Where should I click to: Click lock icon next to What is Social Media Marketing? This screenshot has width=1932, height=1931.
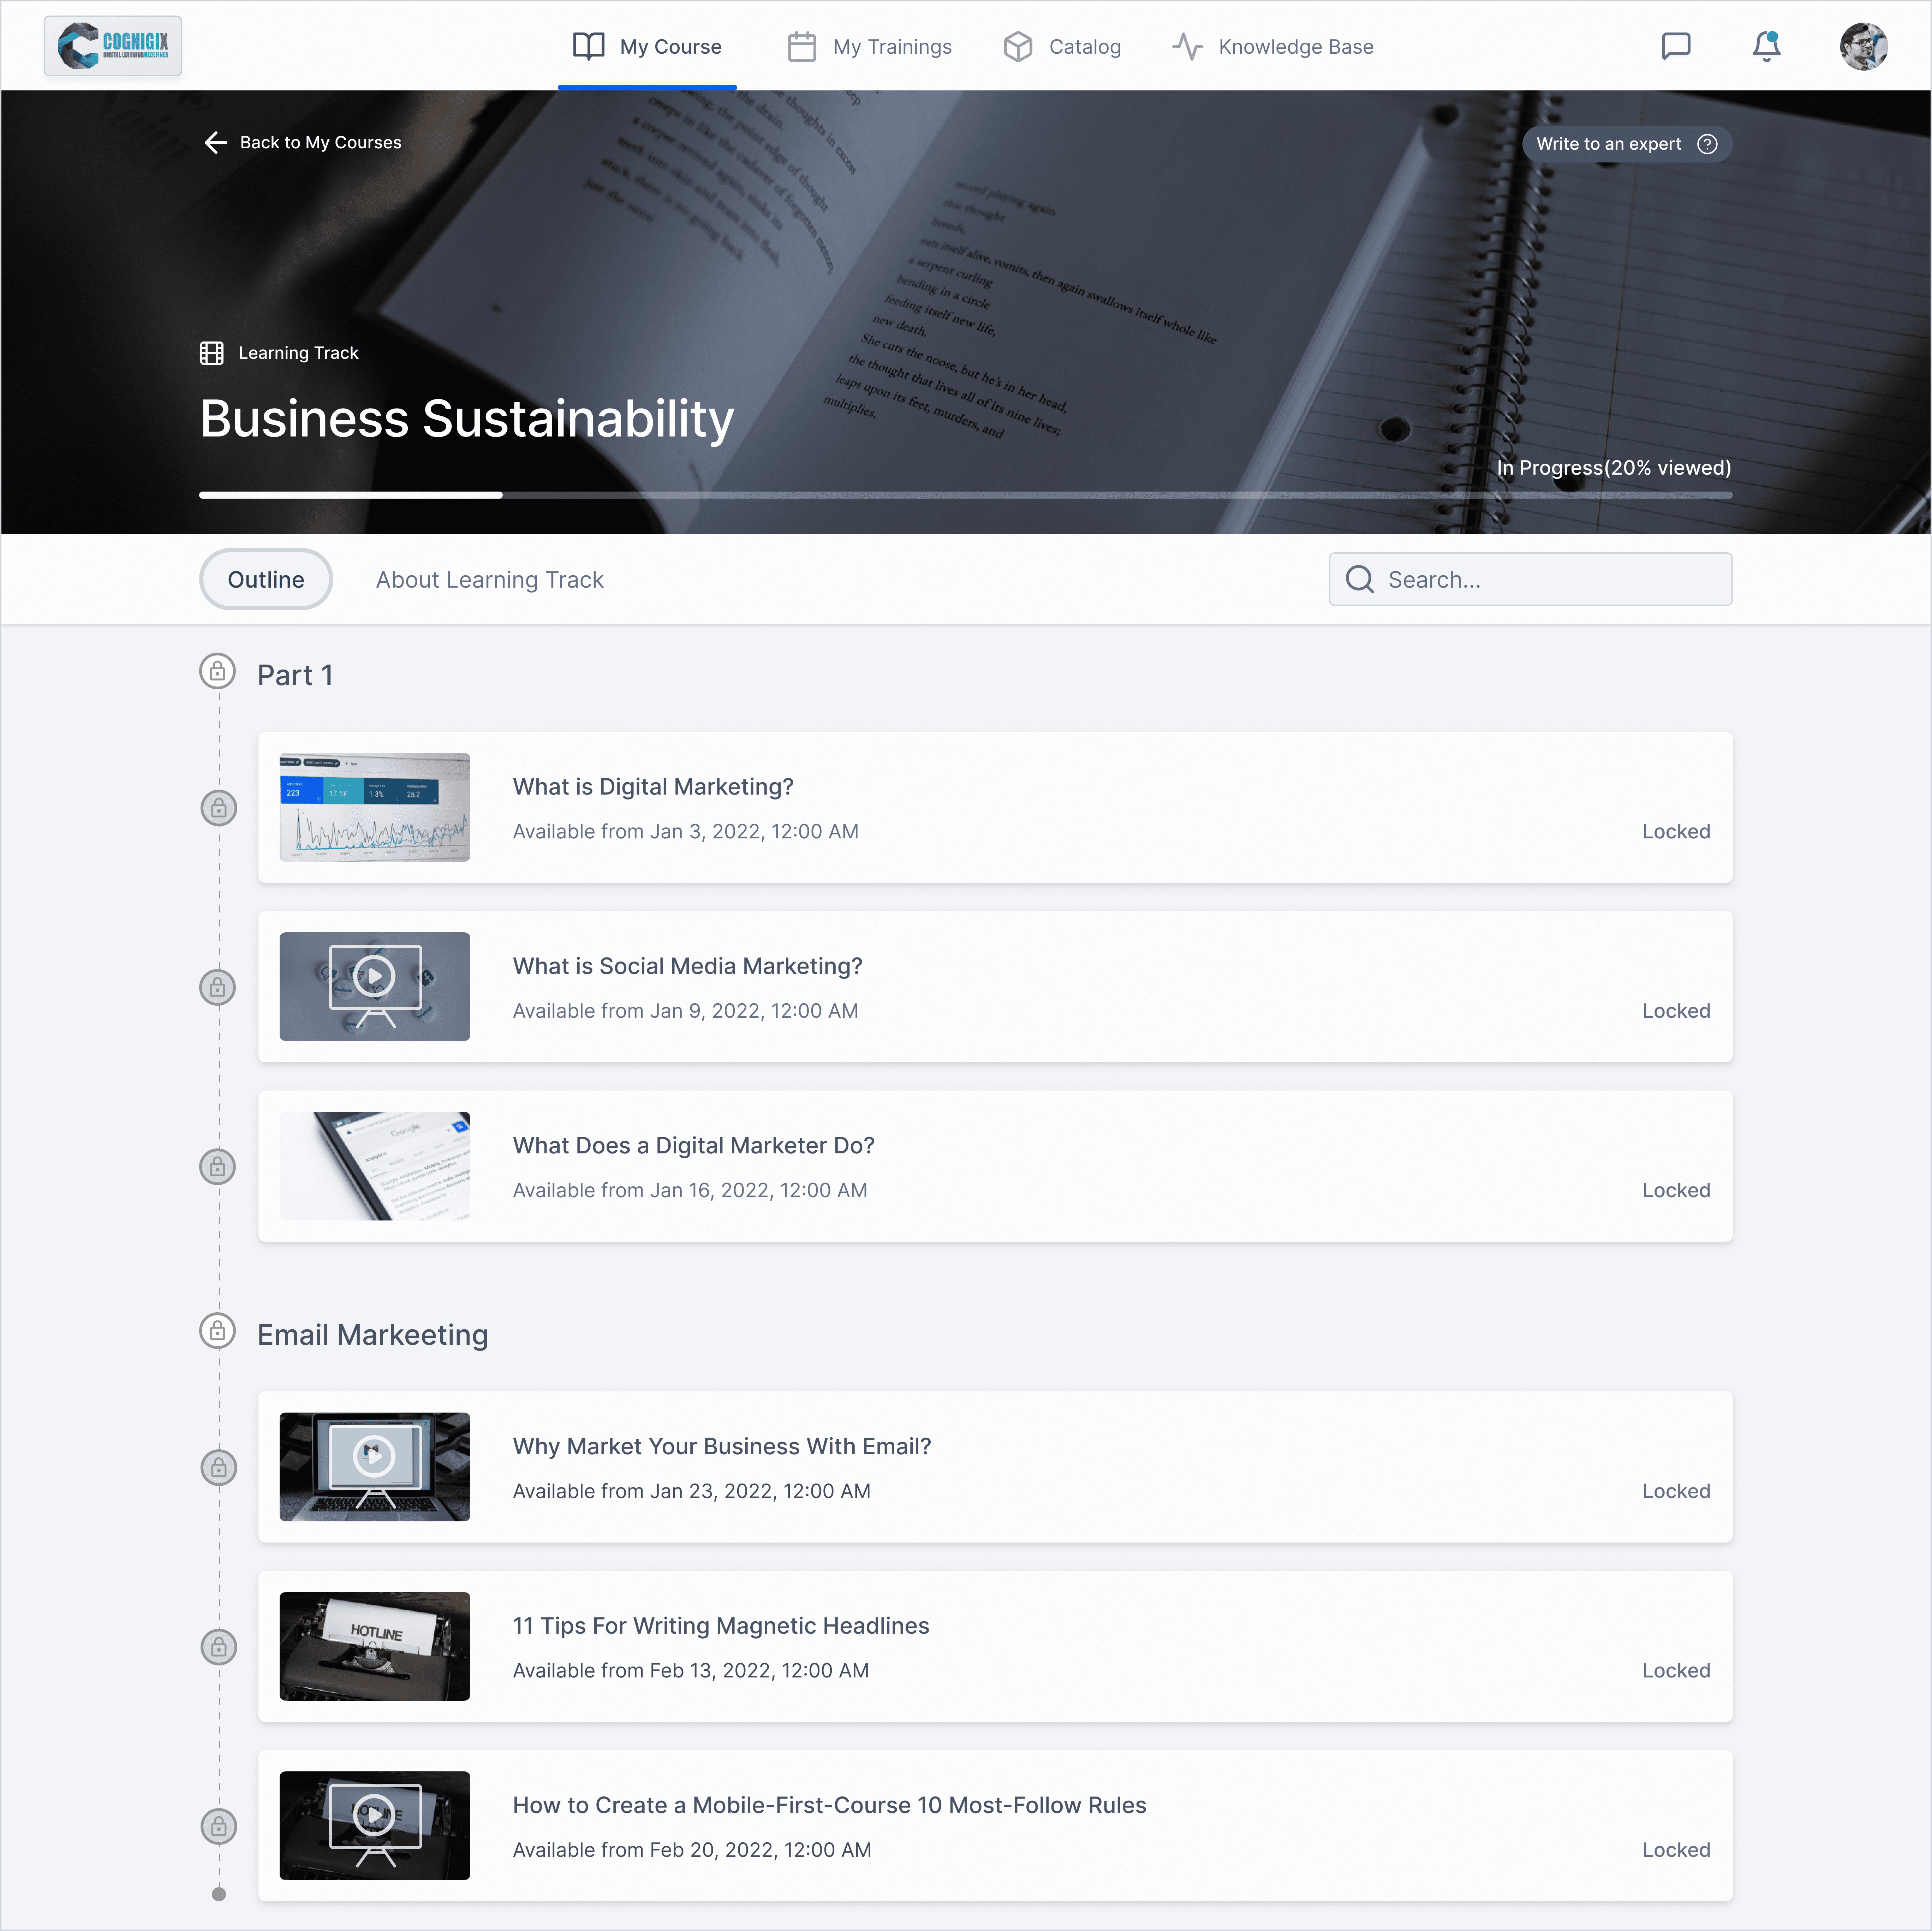click(218, 987)
